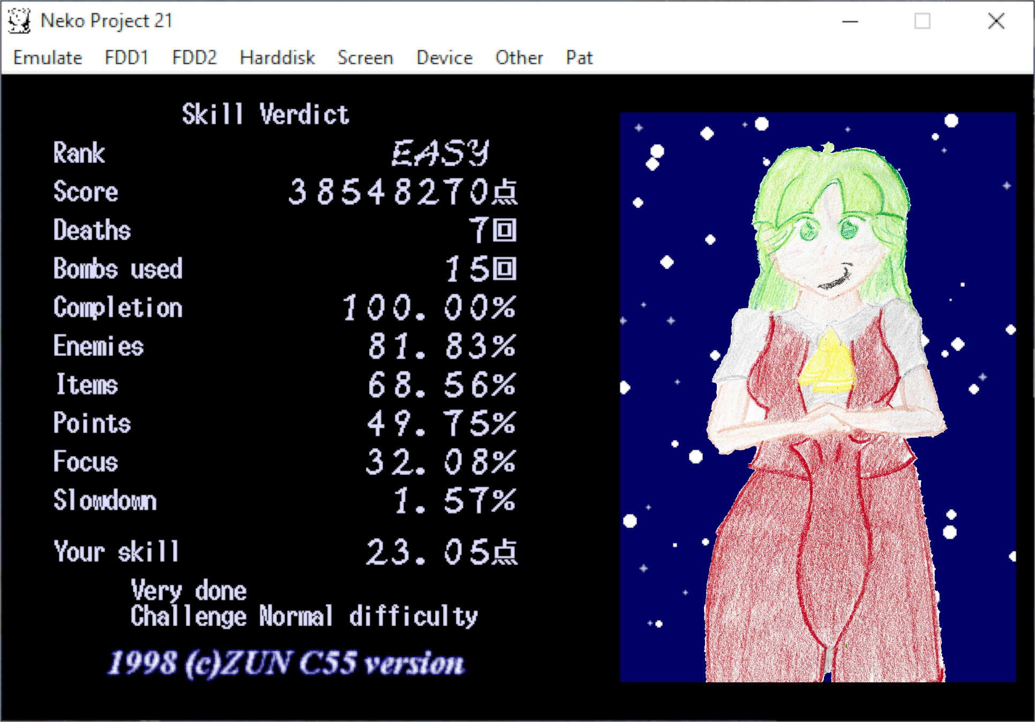Click the 'Neko Project 21' window title

107,21
